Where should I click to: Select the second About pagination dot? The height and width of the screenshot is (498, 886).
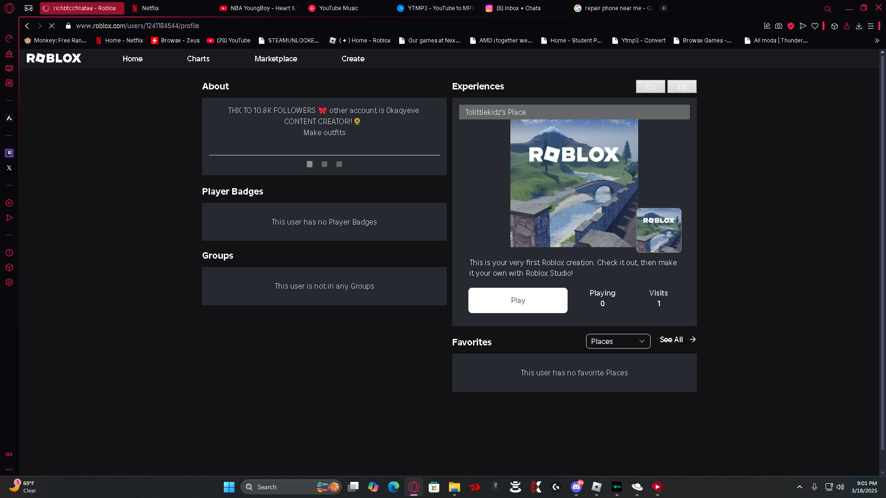(324, 164)
